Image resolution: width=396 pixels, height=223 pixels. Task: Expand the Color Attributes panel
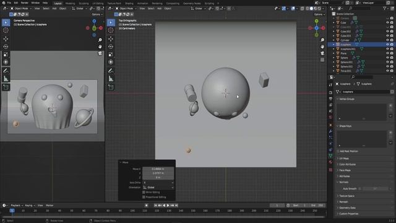point(347,164)
